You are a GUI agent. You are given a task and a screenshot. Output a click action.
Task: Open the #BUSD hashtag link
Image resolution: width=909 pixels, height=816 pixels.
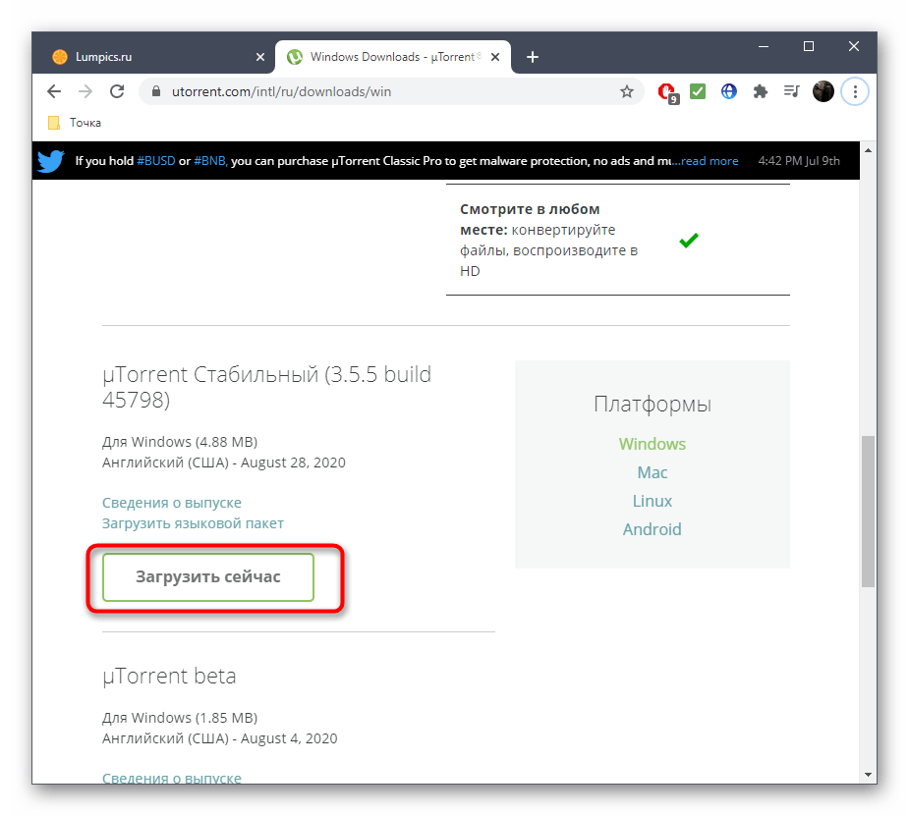(156, 161)
